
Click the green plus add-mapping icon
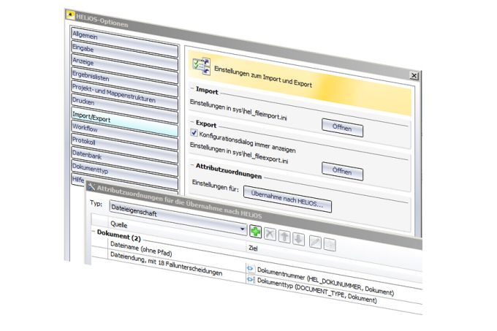(256, 231)
